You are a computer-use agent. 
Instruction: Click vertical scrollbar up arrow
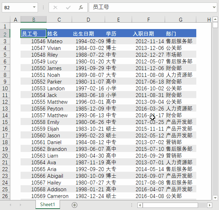coord(215,19)
